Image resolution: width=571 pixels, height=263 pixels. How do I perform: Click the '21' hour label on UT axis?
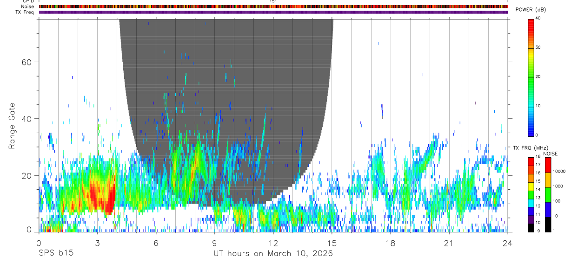coord(449,243)
